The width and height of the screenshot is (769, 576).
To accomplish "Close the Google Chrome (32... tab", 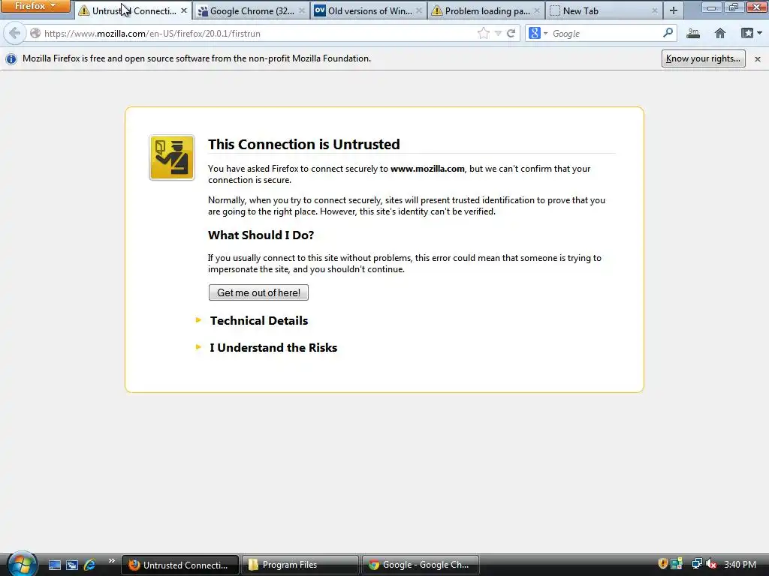I will pos(302,10).
